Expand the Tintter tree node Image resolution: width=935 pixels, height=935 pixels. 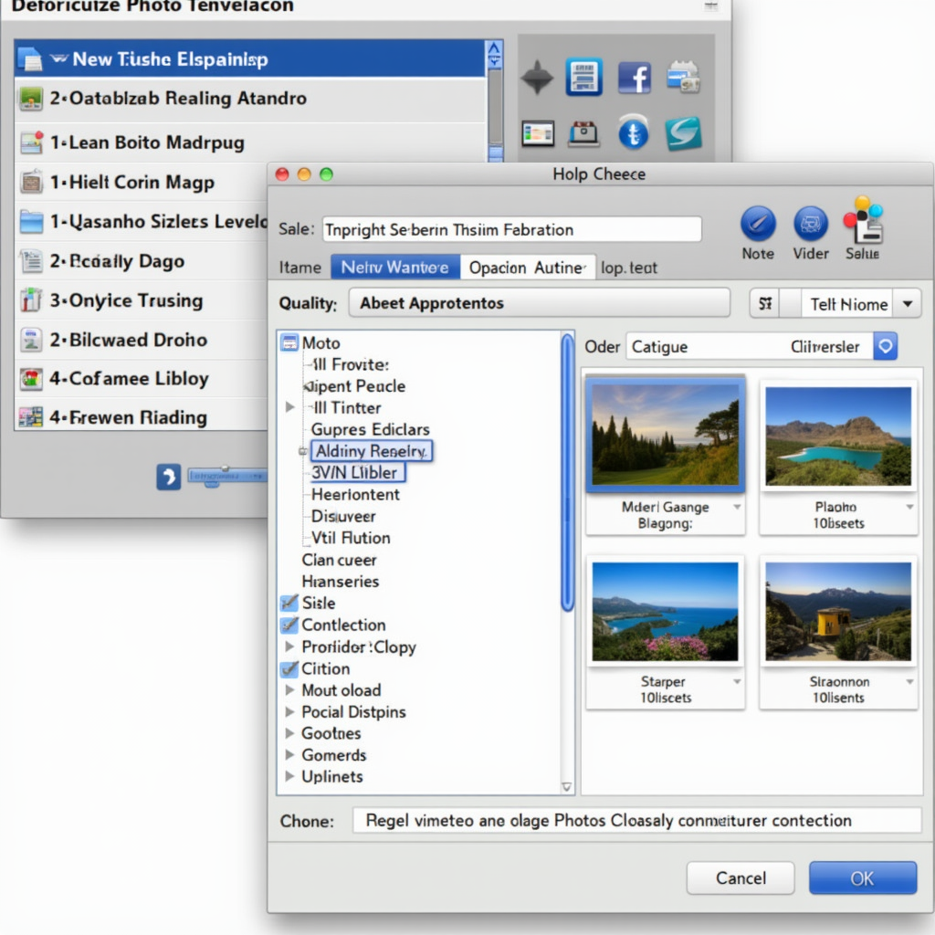289,407
